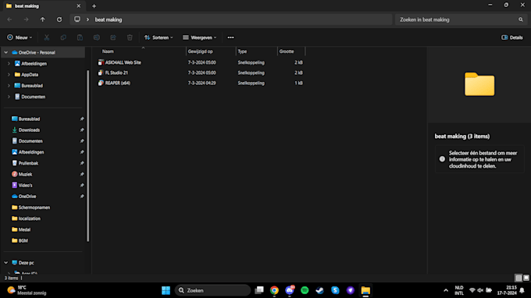Open Medal folder in sidebar
This screenshot has width=531, height=298.
click(x=24, y=229)
